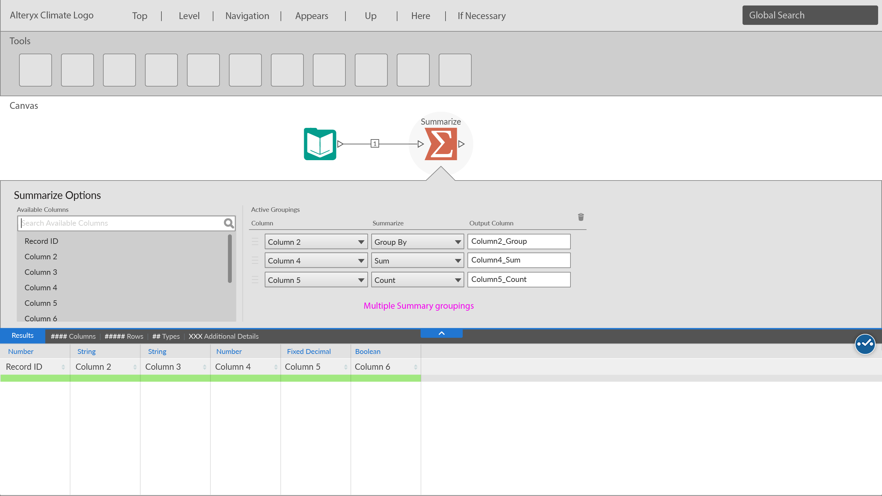Click sort arrows on Record ID column header
The height and width of the screenshot is (496, 882).
(63, 367)
